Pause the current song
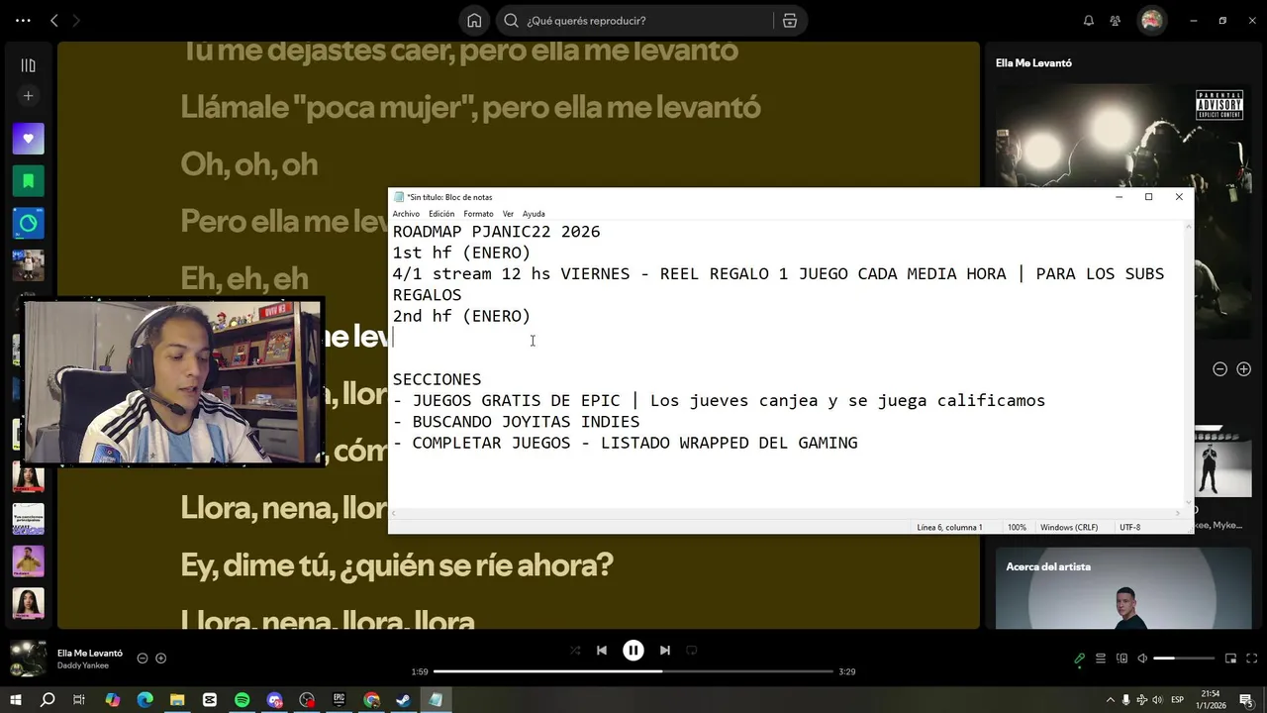Image resolution: width=1267 pixels, height=713 pixels. (633, 651)
